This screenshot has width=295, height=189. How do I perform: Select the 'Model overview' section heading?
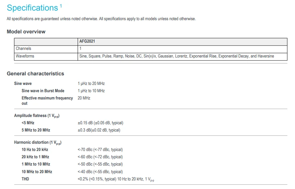click(26, 32)
